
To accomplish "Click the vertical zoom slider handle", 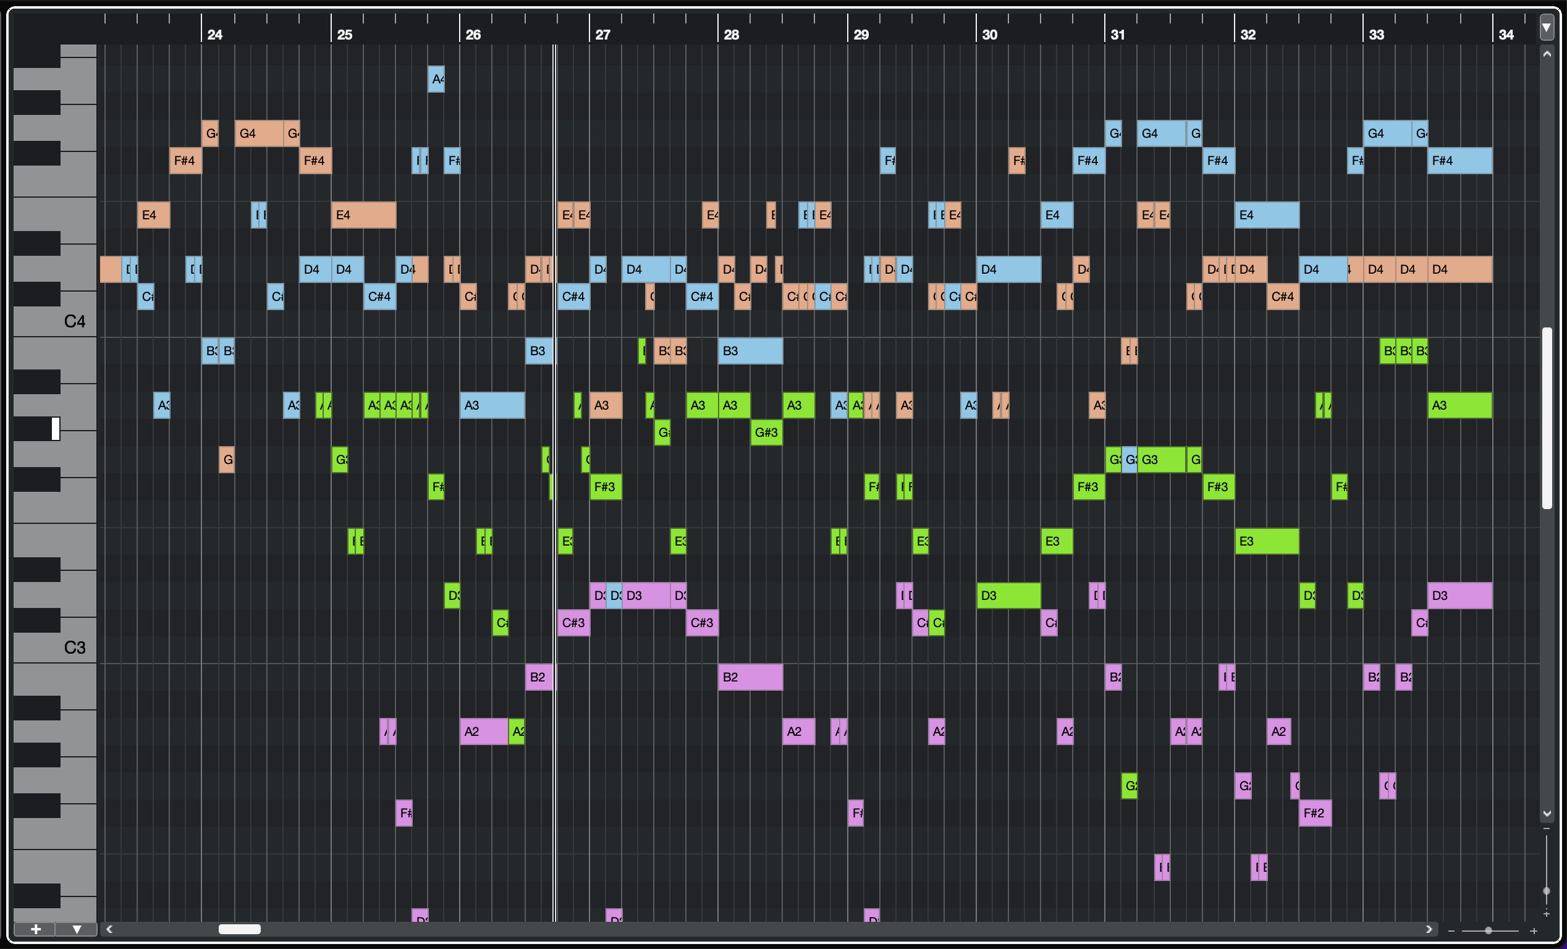I will click(x=1546, y=891).
